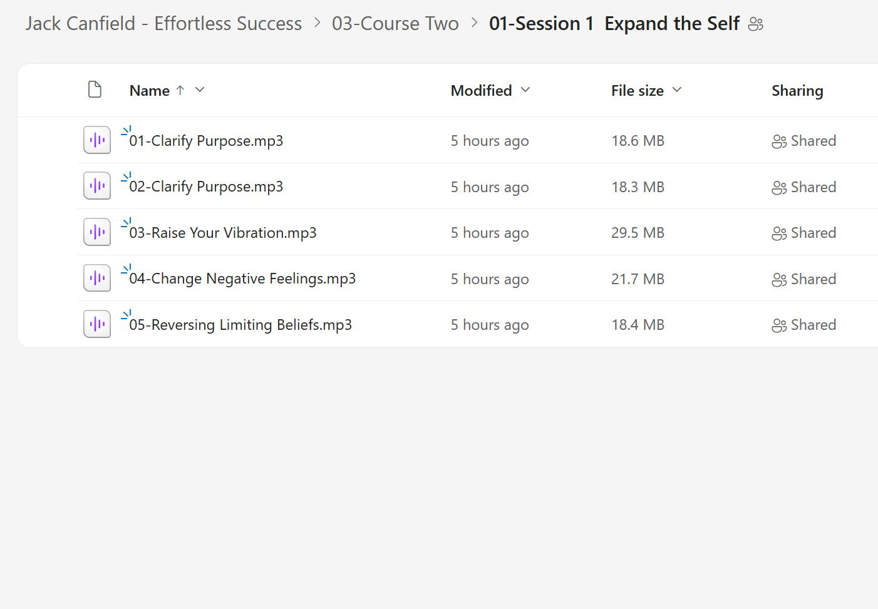The width and height of the screenshot is (878, 609).
Task: Click the Shared people icon for 01-Clarify Purpose.mp3
Action: [x=778, y=141]
